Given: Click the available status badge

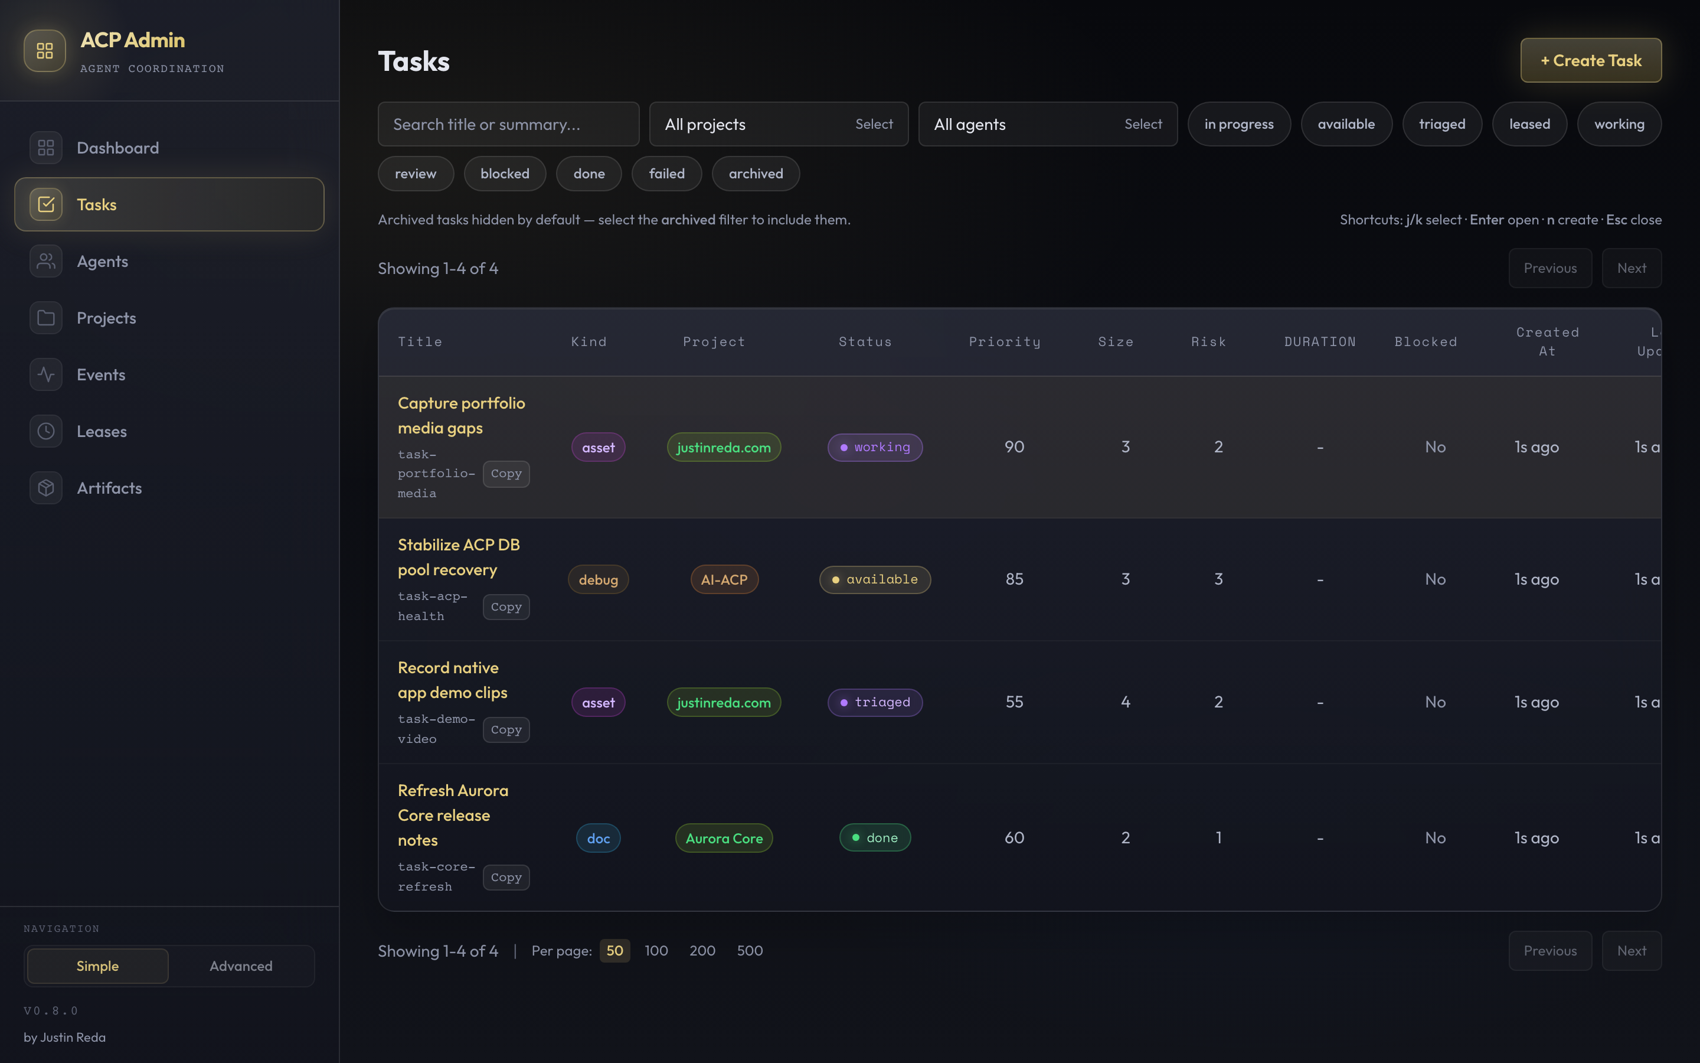Looking at the screenshot, I should click(x=875, y=579).
